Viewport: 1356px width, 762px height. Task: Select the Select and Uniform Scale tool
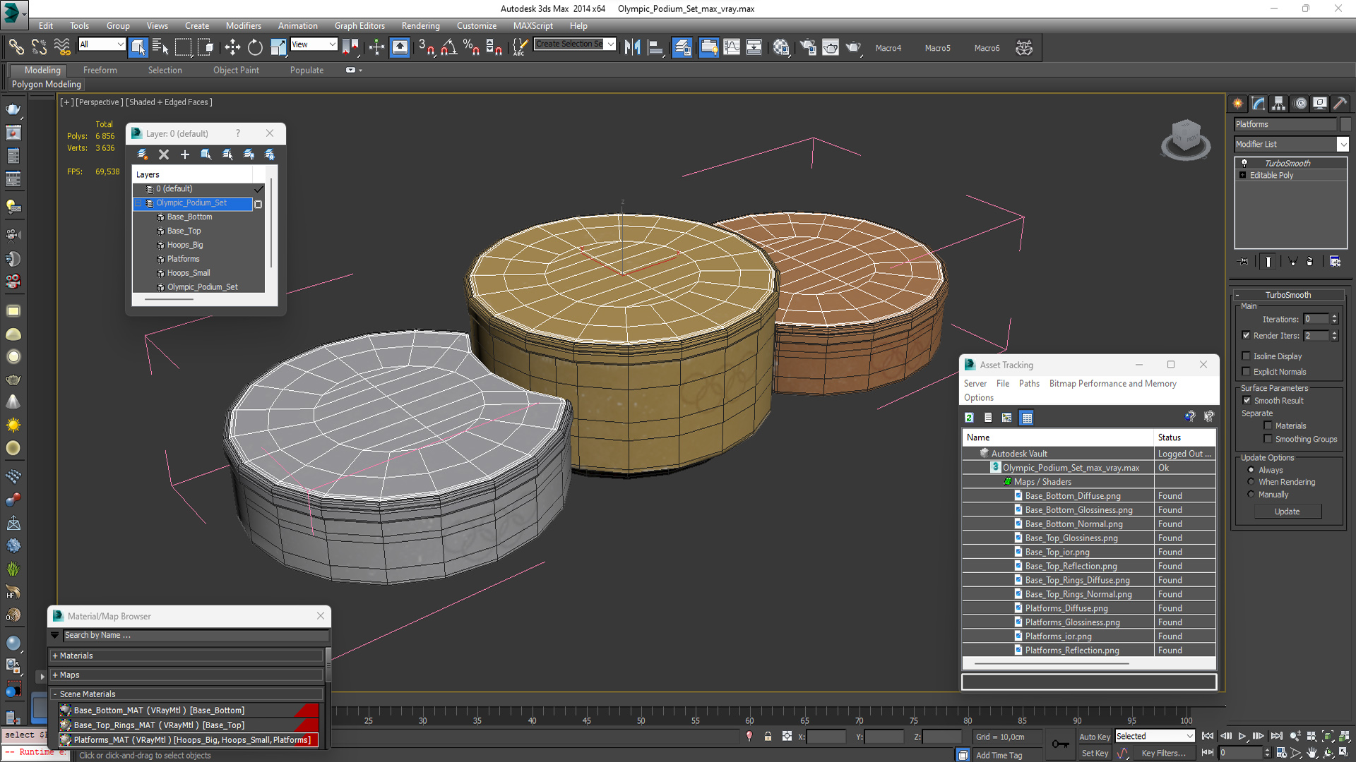point(278,47)
